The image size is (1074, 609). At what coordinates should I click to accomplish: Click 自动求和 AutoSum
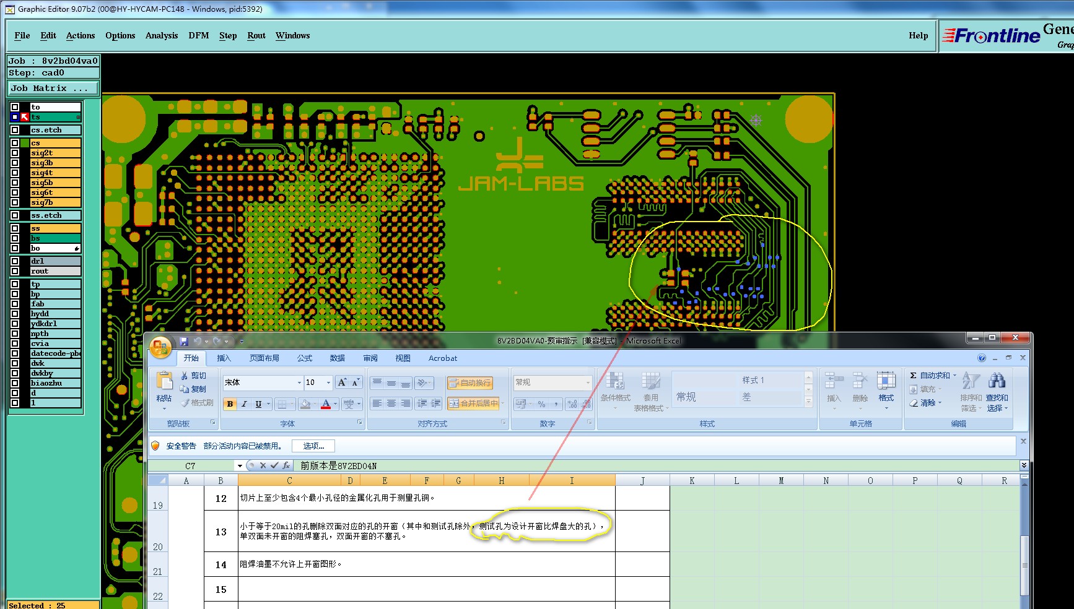coord(933,376)
